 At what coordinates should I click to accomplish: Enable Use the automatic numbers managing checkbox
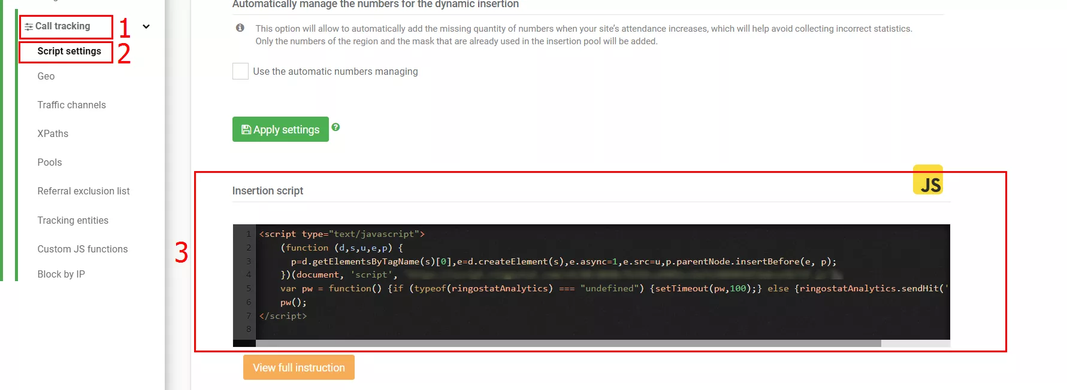tap(240, 71)
